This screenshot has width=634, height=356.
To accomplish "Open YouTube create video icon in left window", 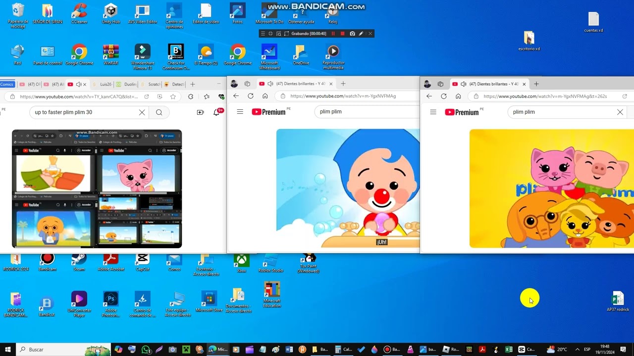I will point(200,112).
